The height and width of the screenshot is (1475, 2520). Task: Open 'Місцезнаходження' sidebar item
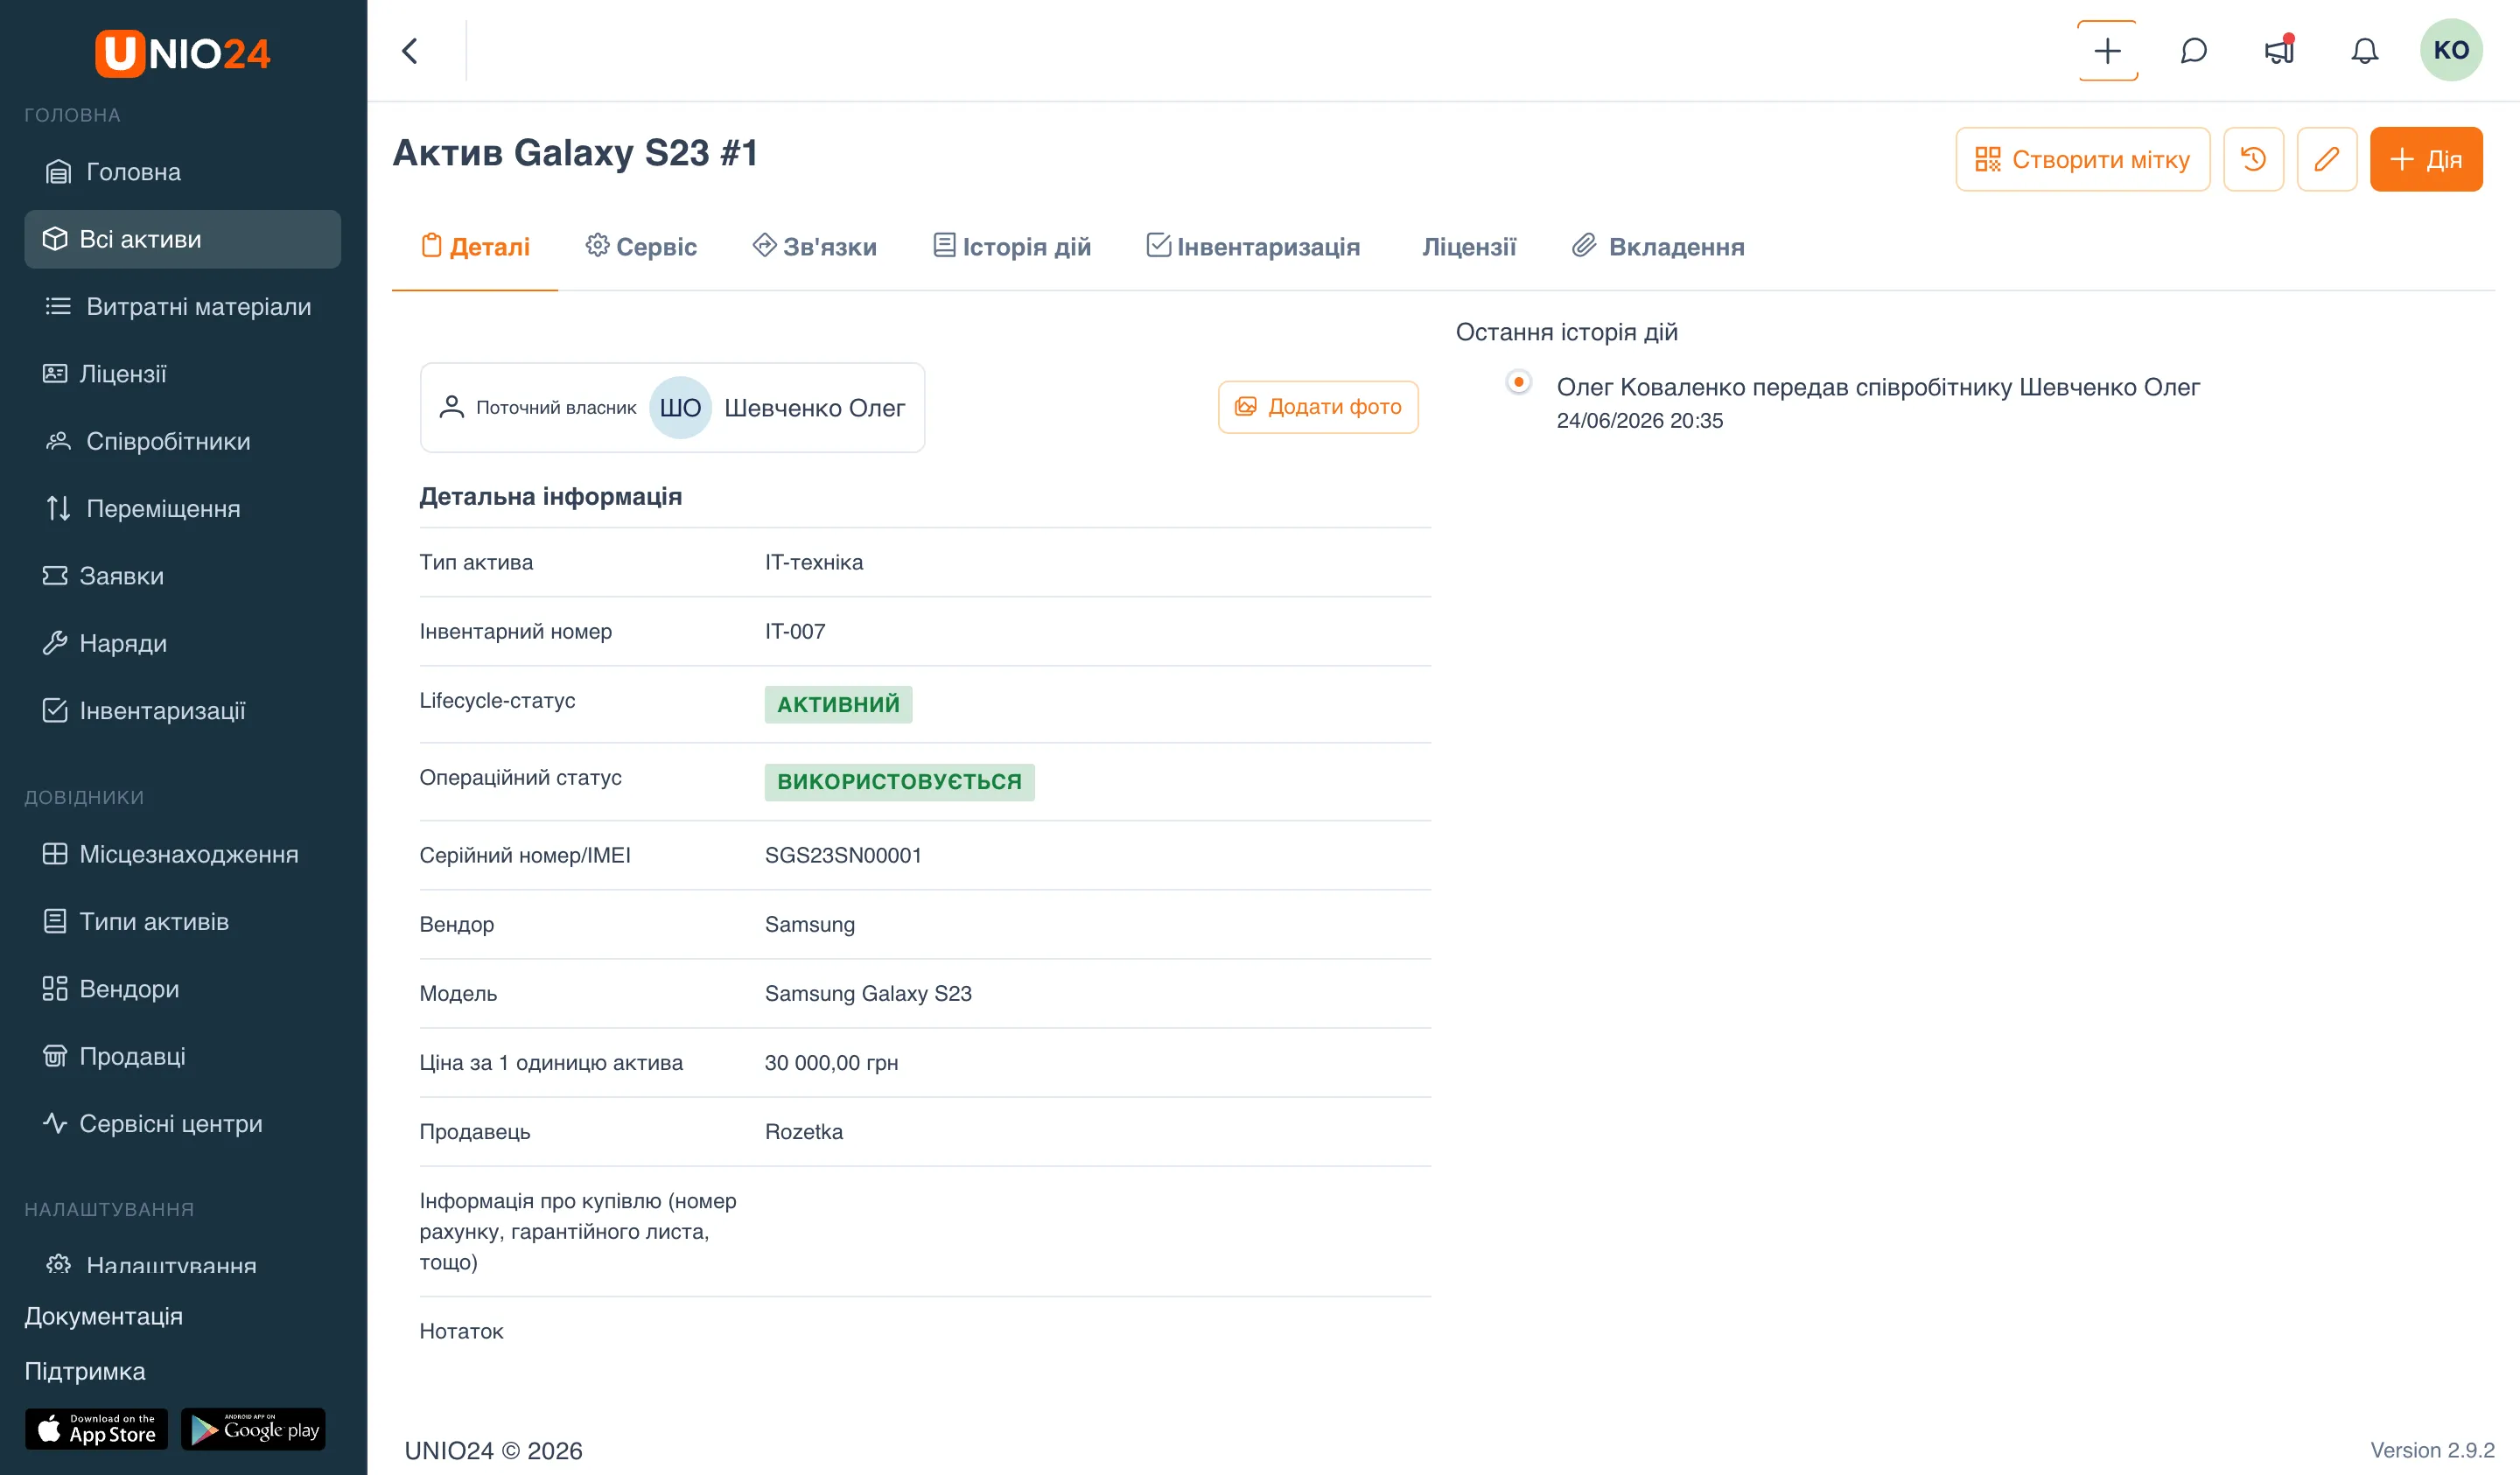point(183,854)
